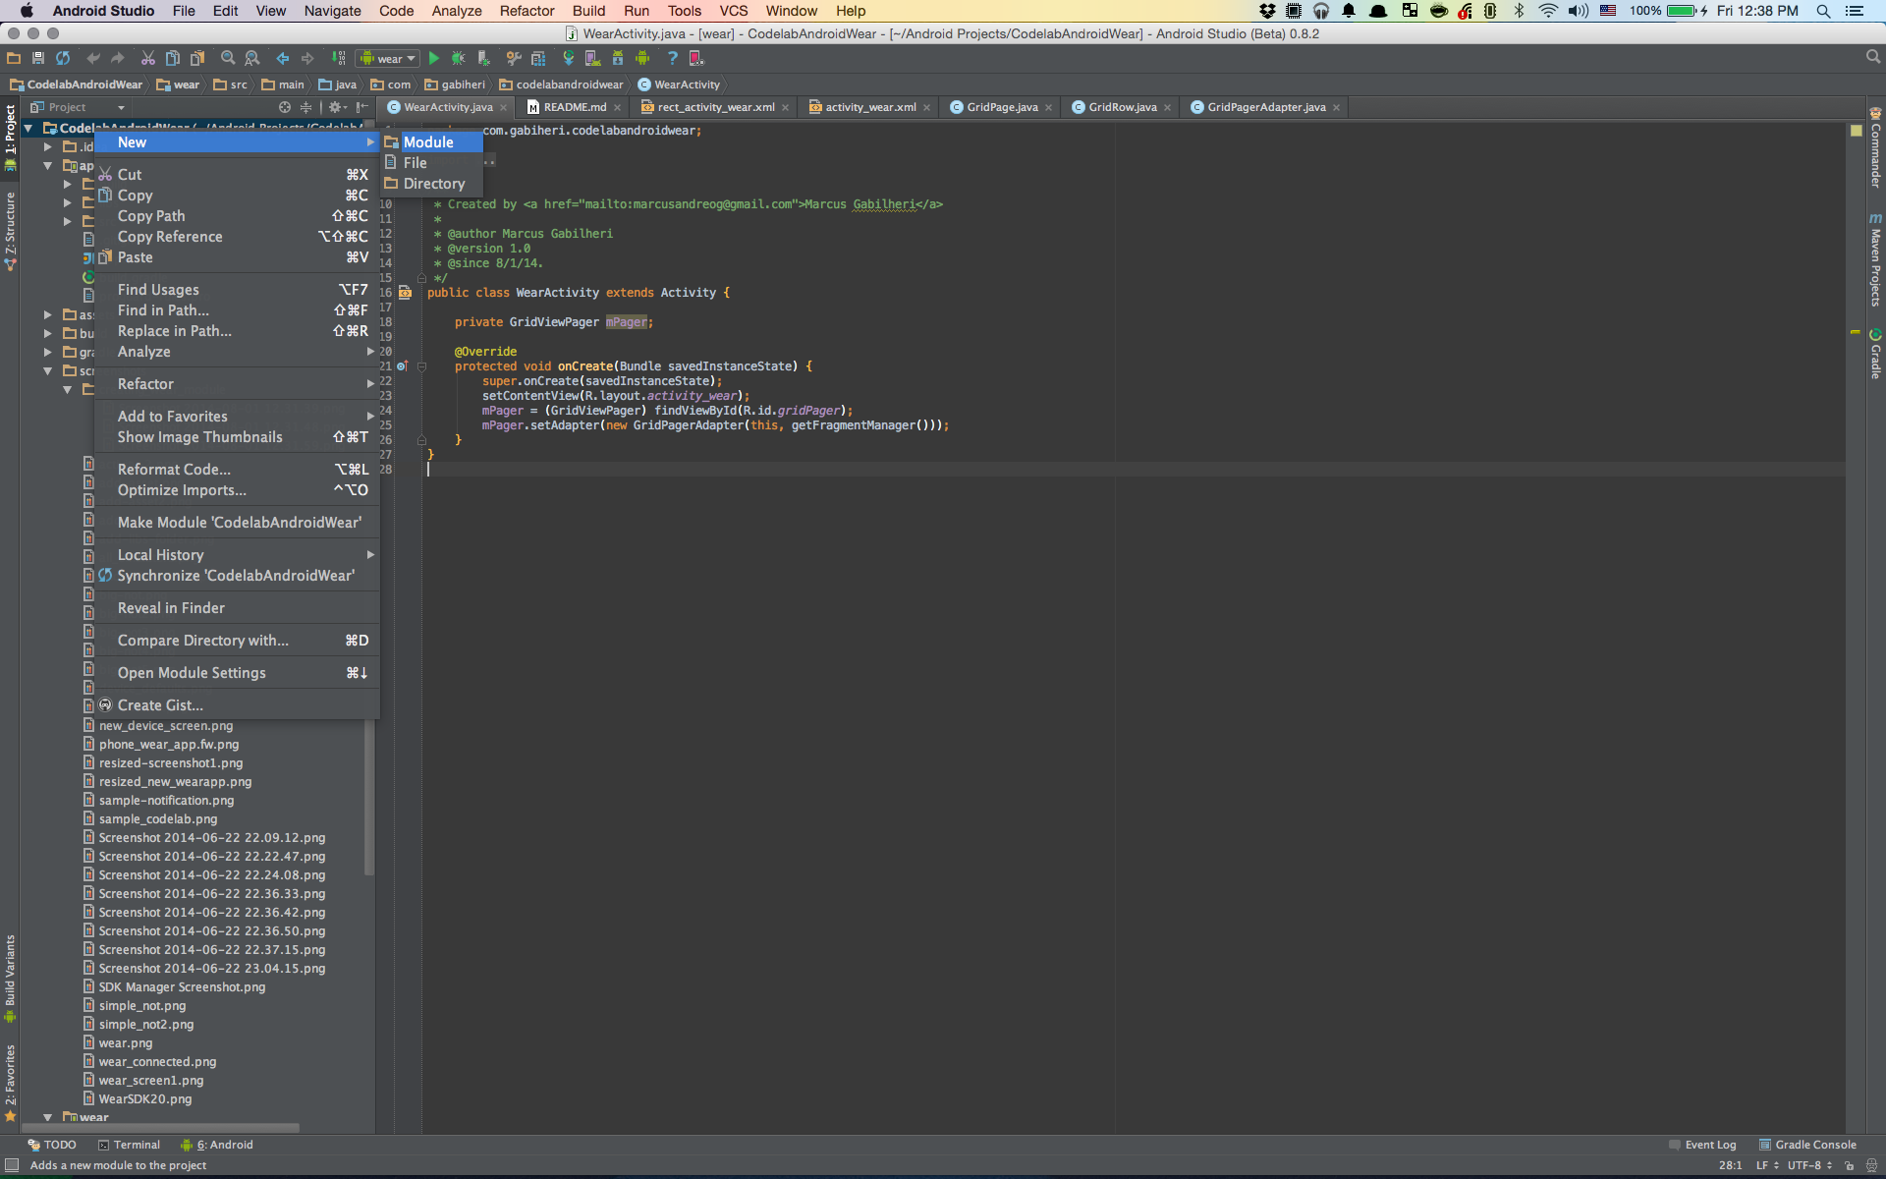The height and width of the screenshot is (1179, 1886).
Task: Click the Synchronize toolbar icon
Action: [63, 59]
